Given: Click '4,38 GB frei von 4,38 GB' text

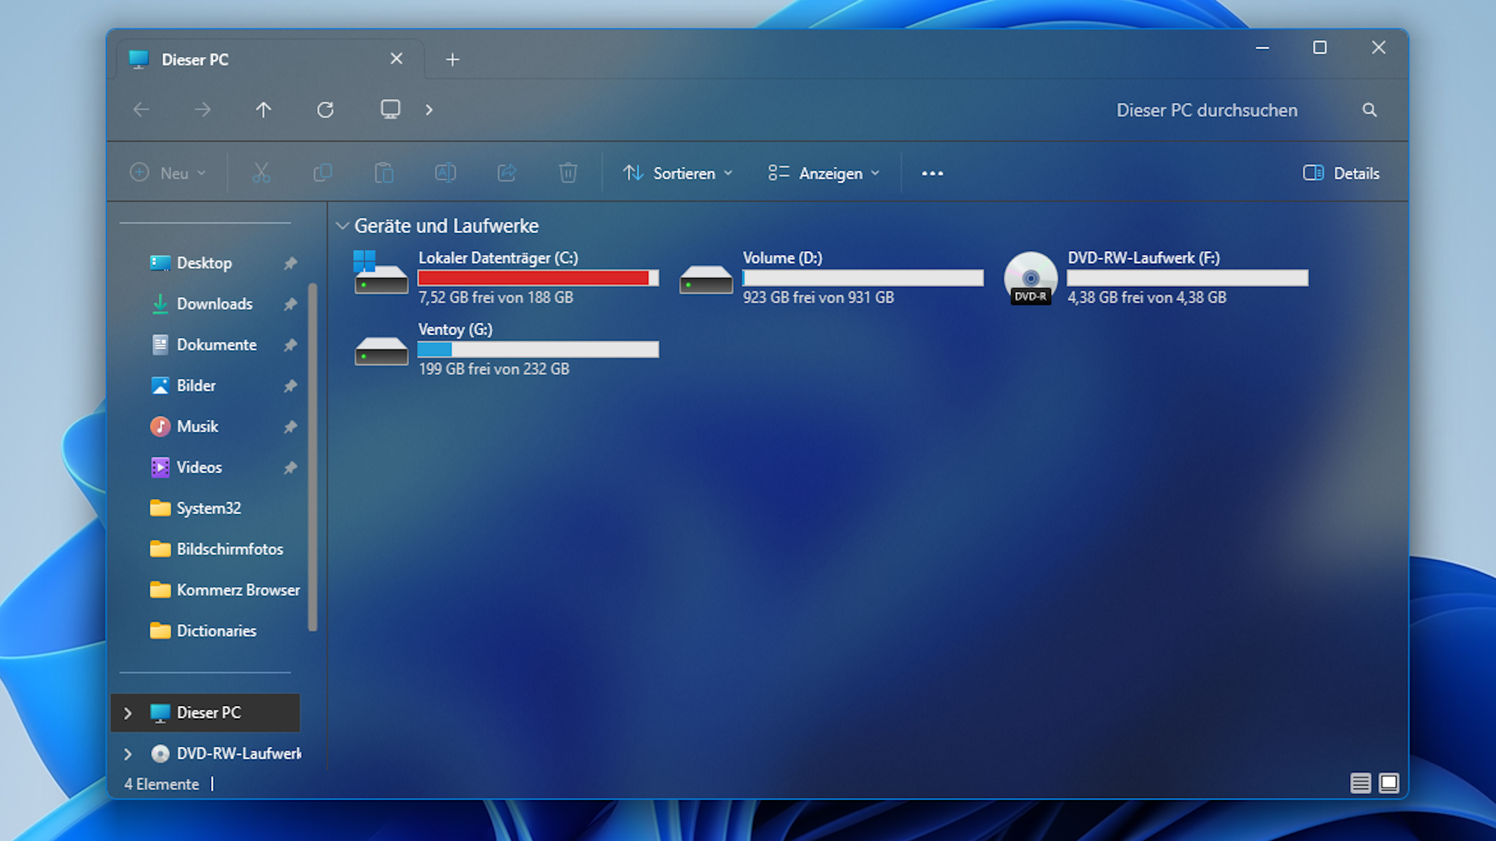Looking at the screenshot, I should [x=1147, y=297].
